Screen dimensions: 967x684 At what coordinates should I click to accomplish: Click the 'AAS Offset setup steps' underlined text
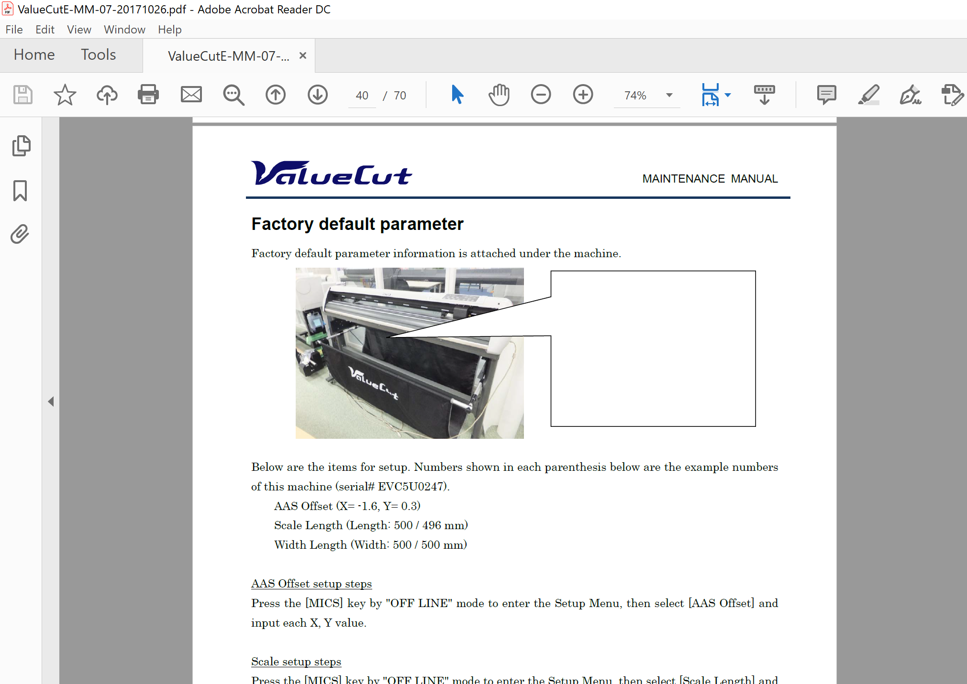coord(311,584)
